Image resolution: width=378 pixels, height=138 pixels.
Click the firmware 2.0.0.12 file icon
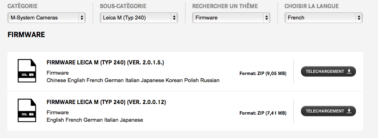pyautogui.click(x=27, y=110)
